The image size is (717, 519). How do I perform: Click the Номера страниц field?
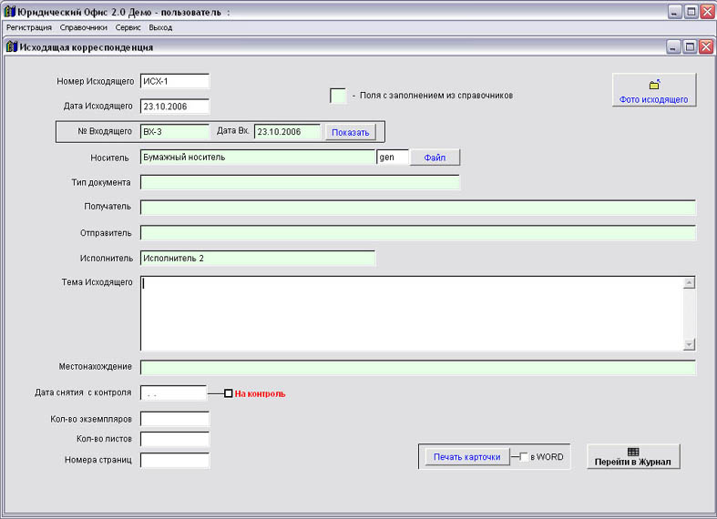coord(175,460)
